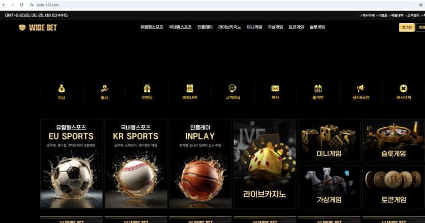Click the GMT+9 date and time text
The height and width of the screenshot is (223, 425).
coord(36,15)
